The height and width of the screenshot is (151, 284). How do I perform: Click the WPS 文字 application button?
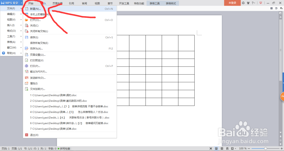tap(10, 3)
